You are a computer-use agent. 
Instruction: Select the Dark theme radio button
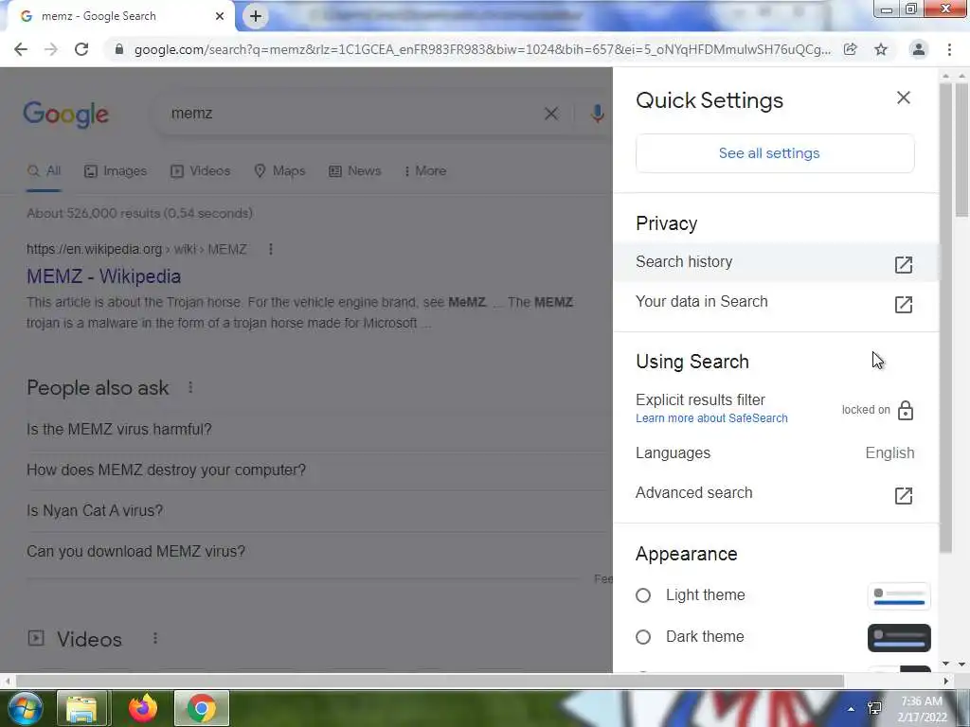(643, 637)
